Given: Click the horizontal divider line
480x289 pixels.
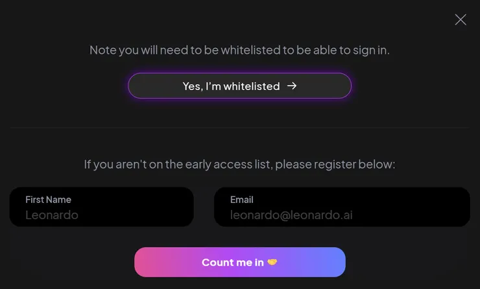Looking at the screenshot, I should pyautogui.click(x=239, y=128).
